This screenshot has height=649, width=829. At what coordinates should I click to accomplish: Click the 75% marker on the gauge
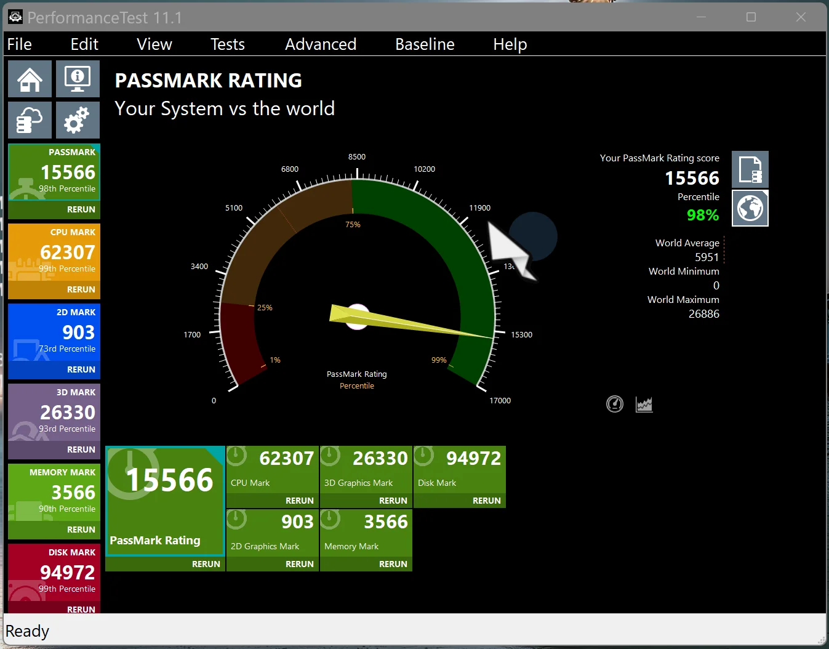point(353,225)
